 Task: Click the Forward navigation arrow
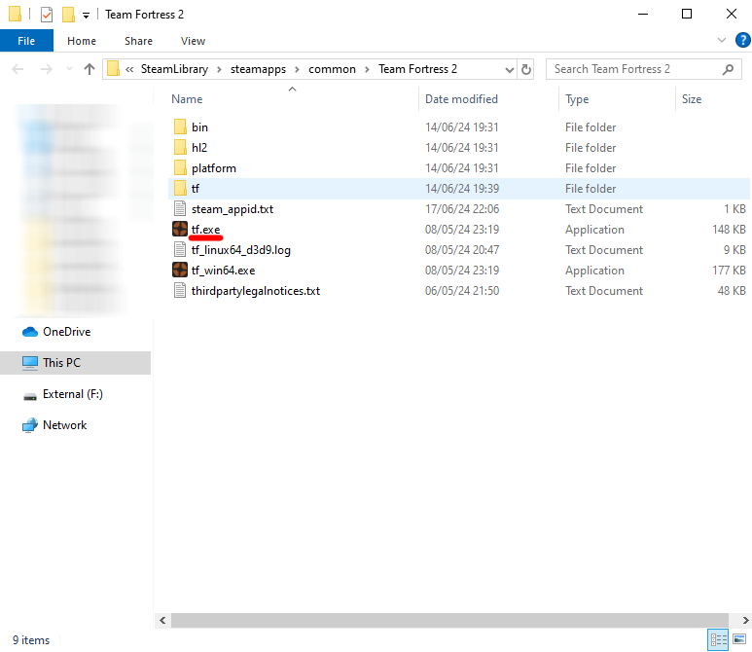point(47,69)
